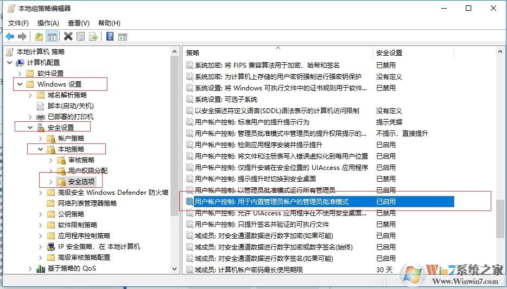Image resolution: width=507 pixels, height=289 pixels.
Task: Expand the 域名解析策略 node
Action: 30,95
